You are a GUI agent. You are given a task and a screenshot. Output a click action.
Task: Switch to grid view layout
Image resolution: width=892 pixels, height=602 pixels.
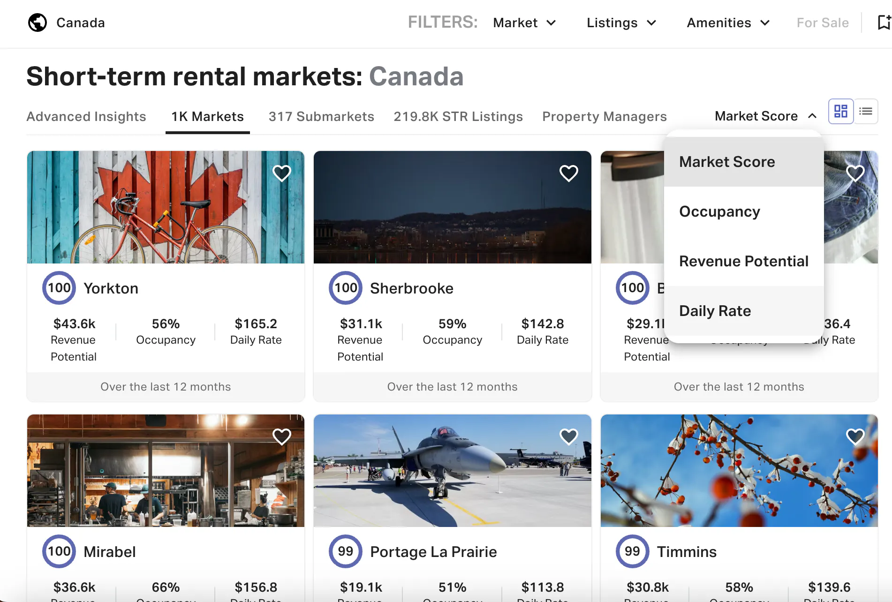pyautogui.click(x=841, y=112)
